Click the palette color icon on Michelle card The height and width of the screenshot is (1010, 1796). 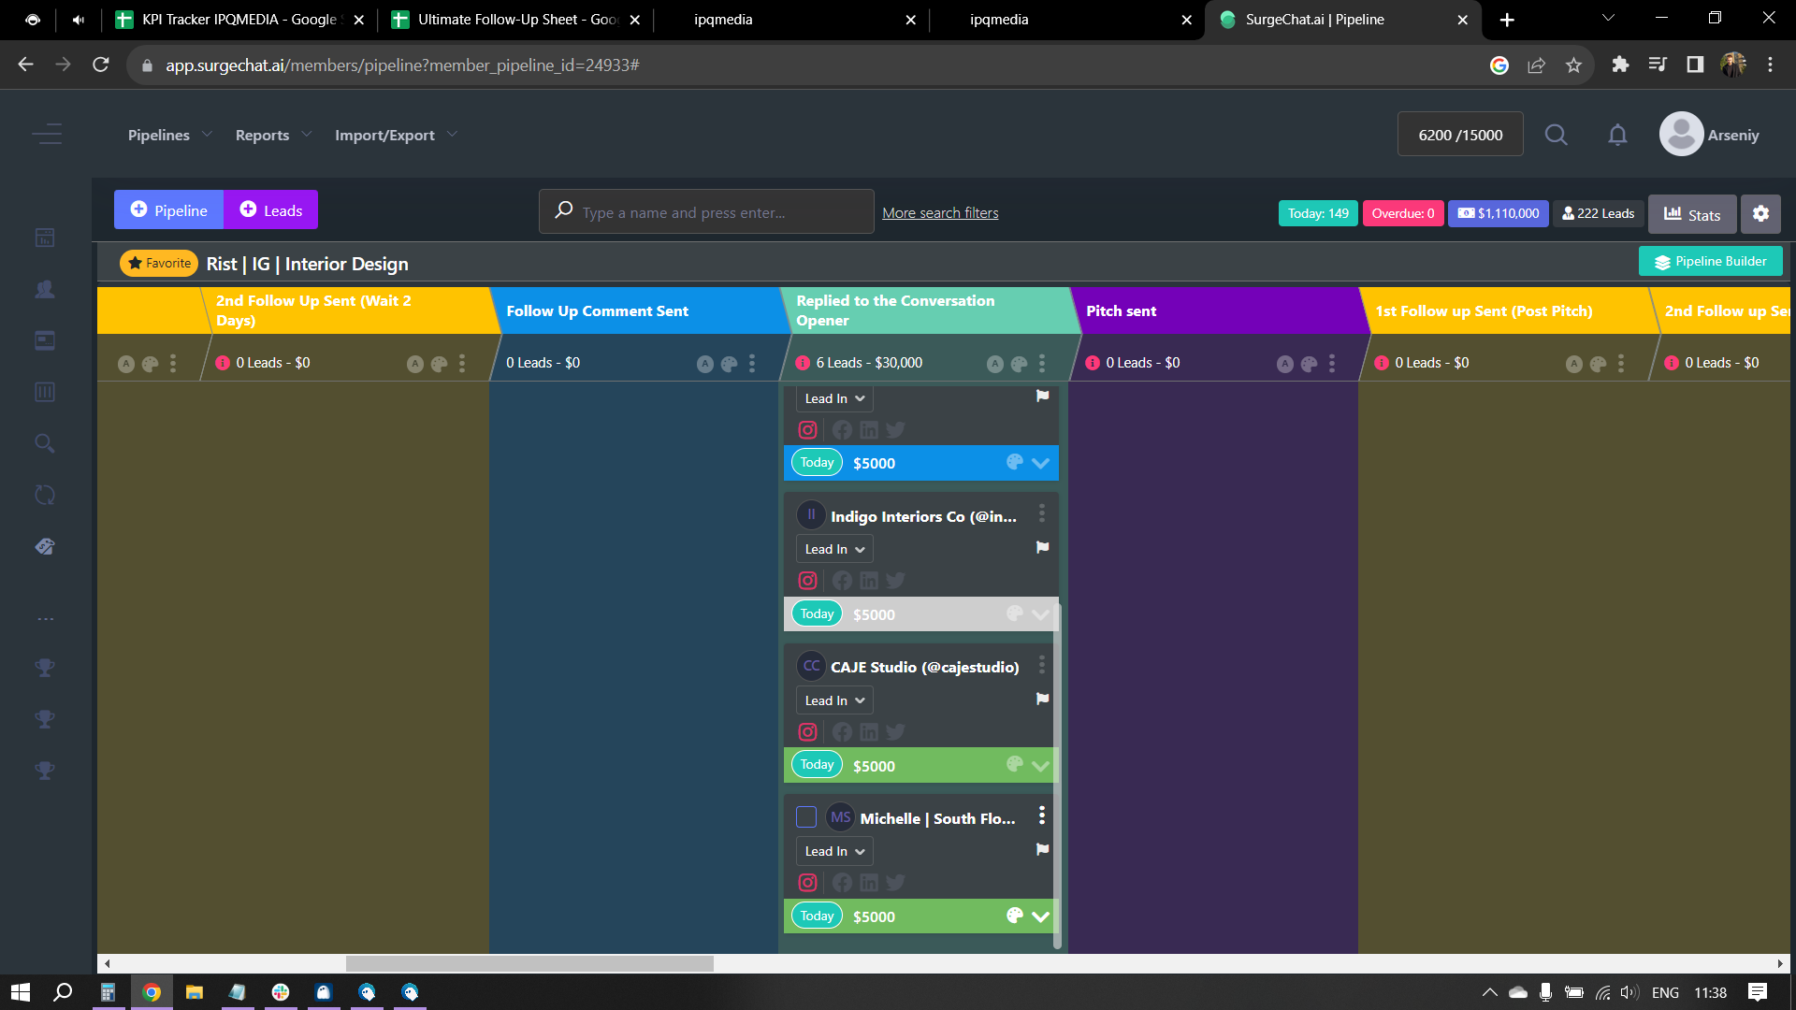point(1014,916)
